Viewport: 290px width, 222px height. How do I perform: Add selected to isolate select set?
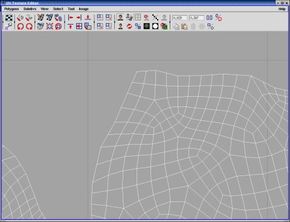[109, 18]
